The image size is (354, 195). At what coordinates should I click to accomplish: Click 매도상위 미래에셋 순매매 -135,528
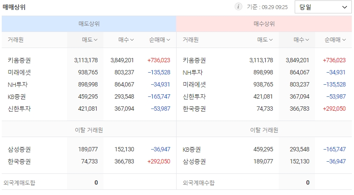click(159, 72)
